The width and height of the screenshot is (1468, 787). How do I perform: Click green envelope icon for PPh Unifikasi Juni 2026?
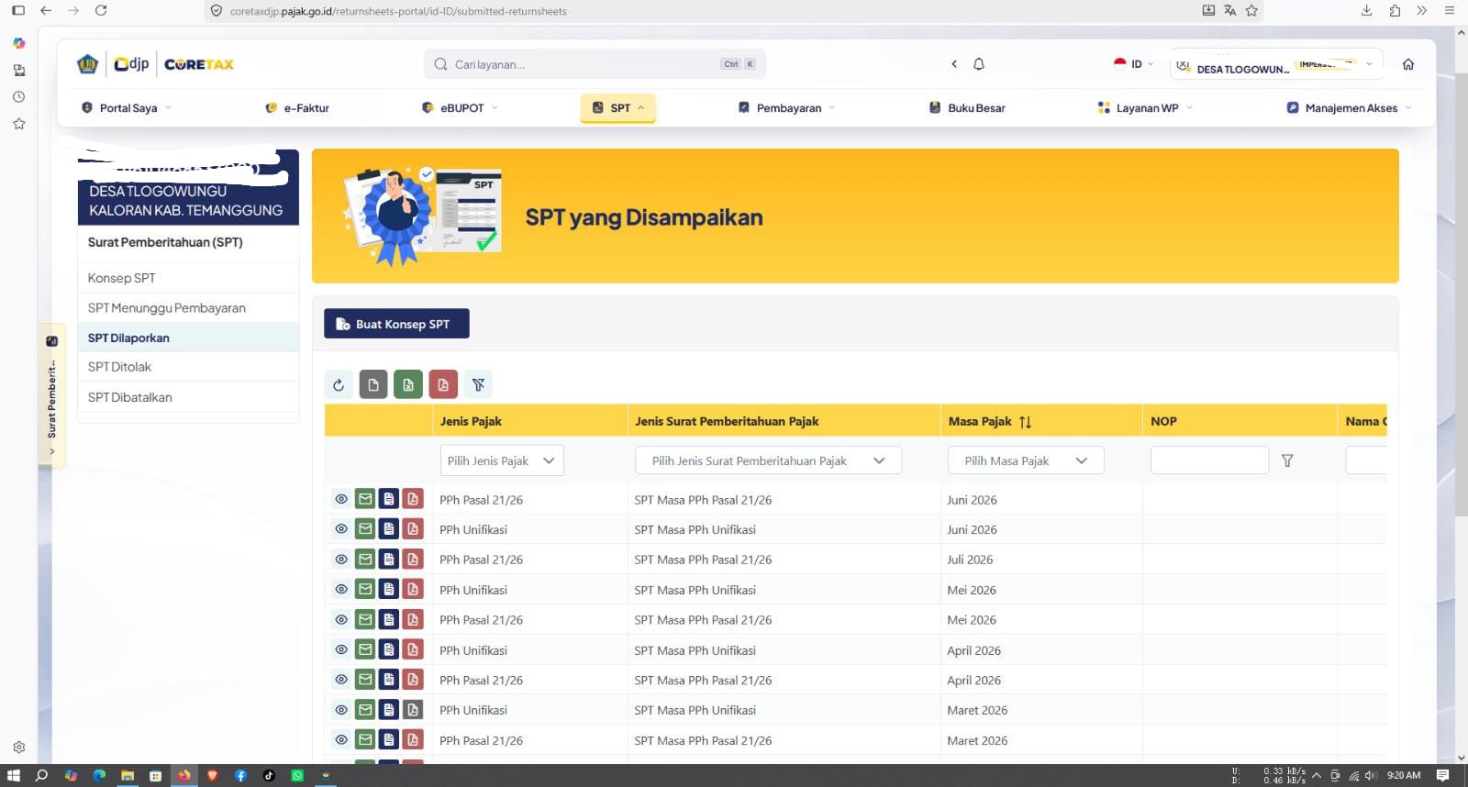[x=365, y=529]
